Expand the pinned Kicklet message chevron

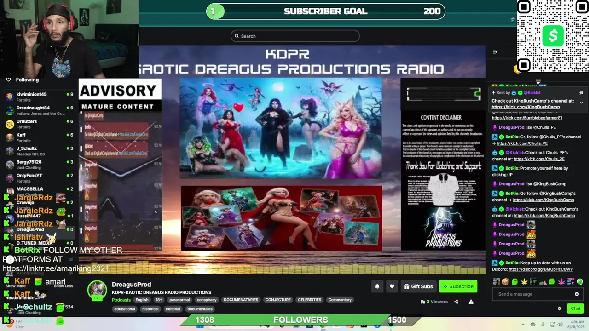[581, 103]
